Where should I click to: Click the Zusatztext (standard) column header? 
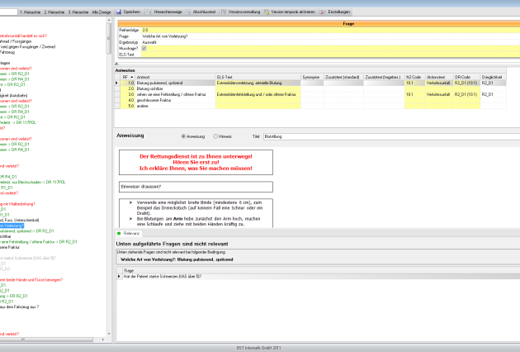point(343,77)
